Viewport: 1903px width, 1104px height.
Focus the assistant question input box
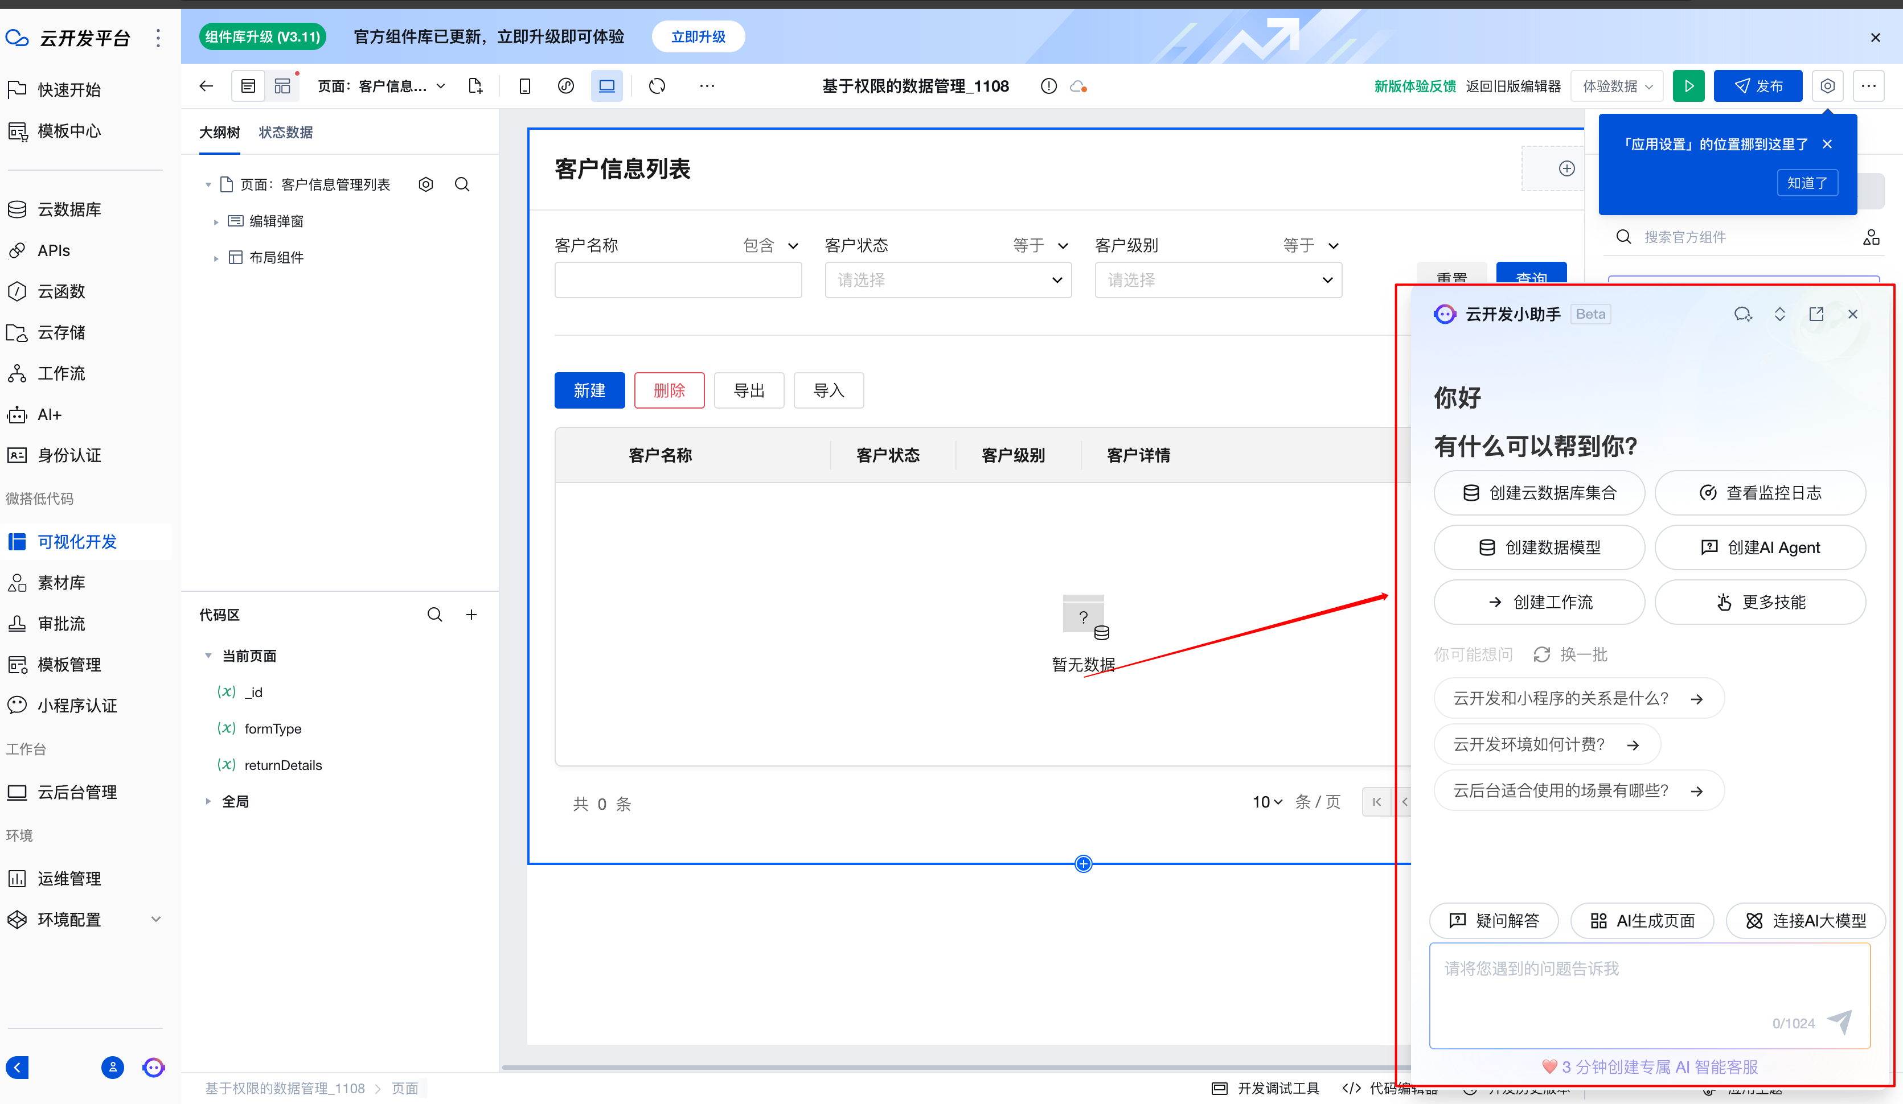coord(1649,995)
